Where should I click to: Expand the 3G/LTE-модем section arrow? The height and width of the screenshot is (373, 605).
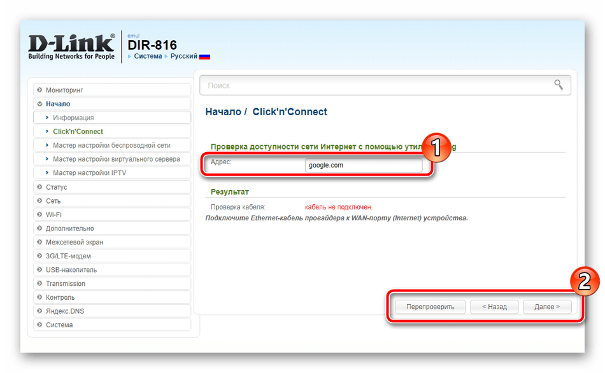39,256
